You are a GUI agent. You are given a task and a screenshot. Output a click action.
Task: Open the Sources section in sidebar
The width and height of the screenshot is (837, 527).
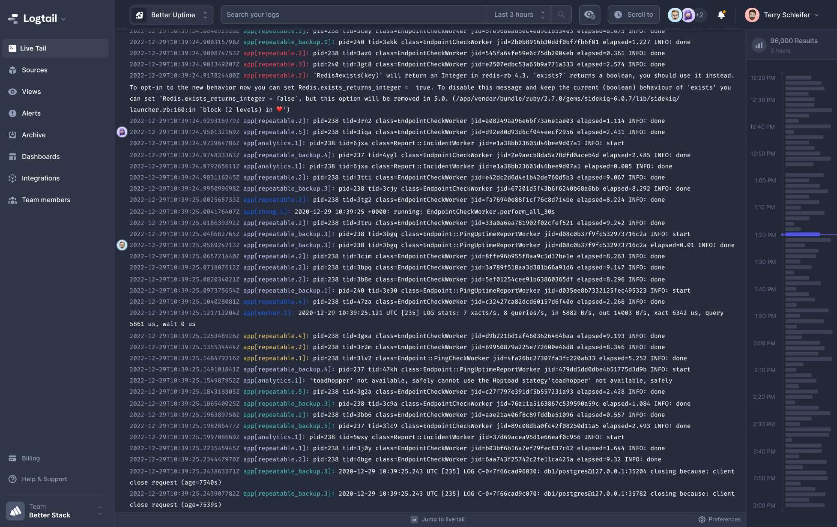tap(34, 70)
